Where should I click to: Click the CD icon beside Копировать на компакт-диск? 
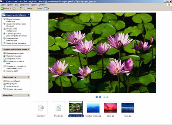(4, 38)
